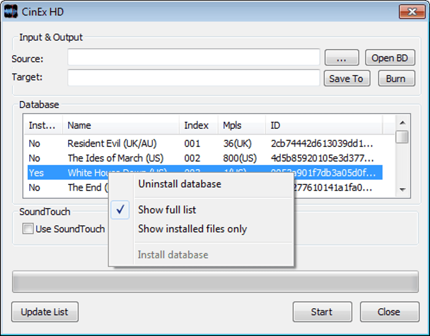430x336 pixels.
Task: Click the greyed-out Install database menu entry
Action: pyautogui.click(x=201, y=255)
